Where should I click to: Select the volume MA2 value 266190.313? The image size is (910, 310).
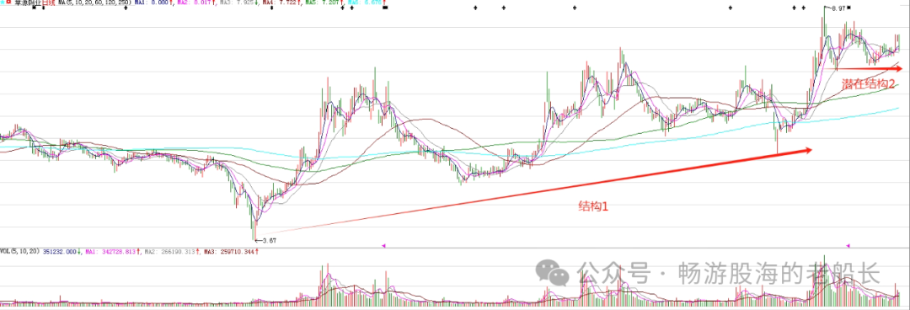(x=178, y=252)
